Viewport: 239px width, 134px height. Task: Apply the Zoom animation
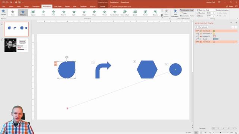coord(135,13)
